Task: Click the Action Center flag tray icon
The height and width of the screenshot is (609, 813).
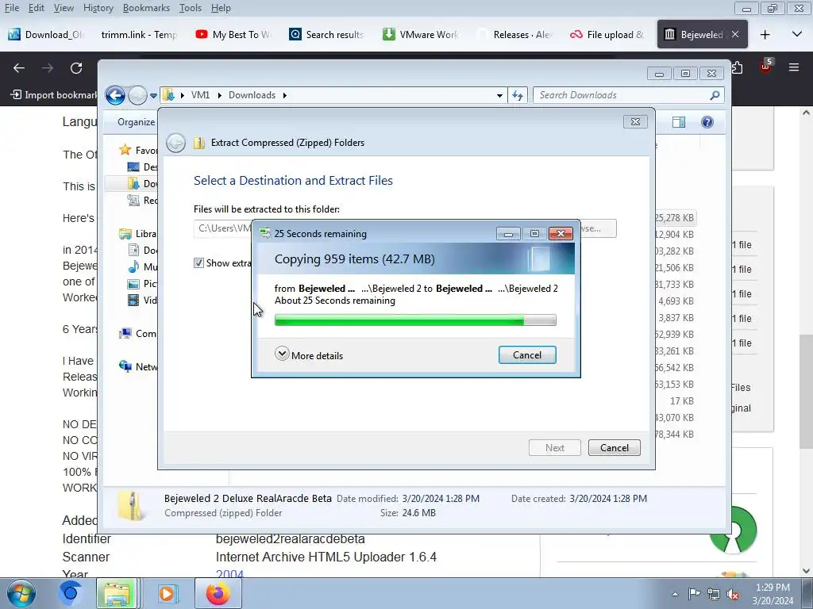Action: 694,594
